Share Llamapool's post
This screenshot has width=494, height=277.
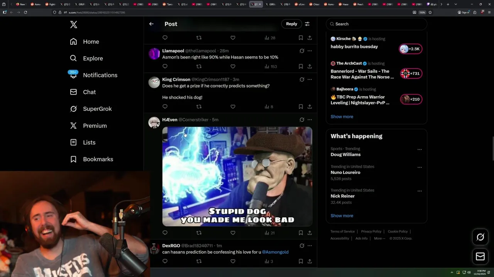310,66
